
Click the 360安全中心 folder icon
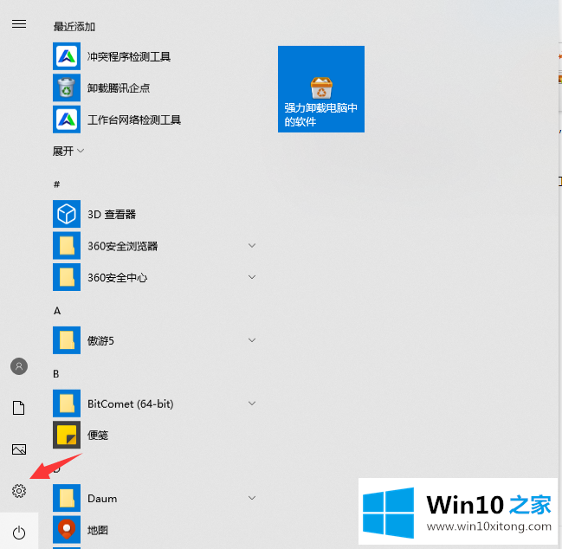tap(67, 277)
